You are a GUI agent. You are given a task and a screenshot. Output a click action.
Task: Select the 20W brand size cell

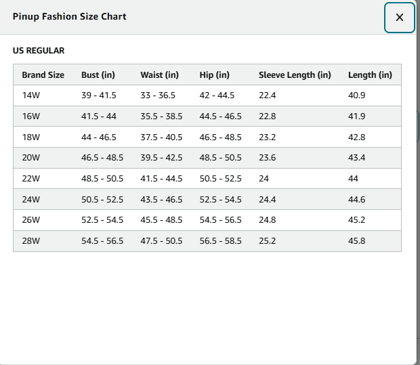pos(30,158)
